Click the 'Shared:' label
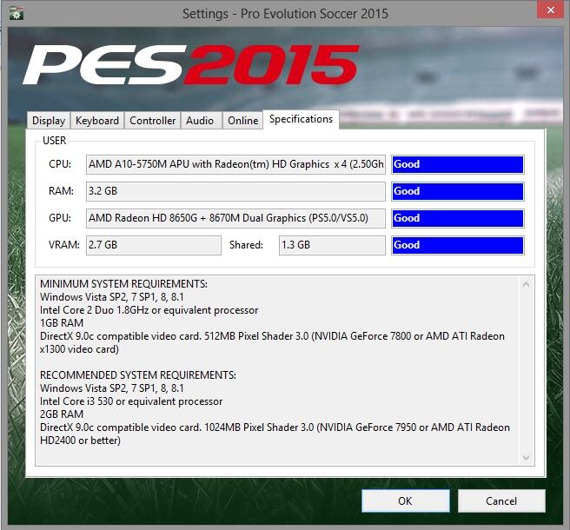This screenshot has width=570, height=530. 246,245
